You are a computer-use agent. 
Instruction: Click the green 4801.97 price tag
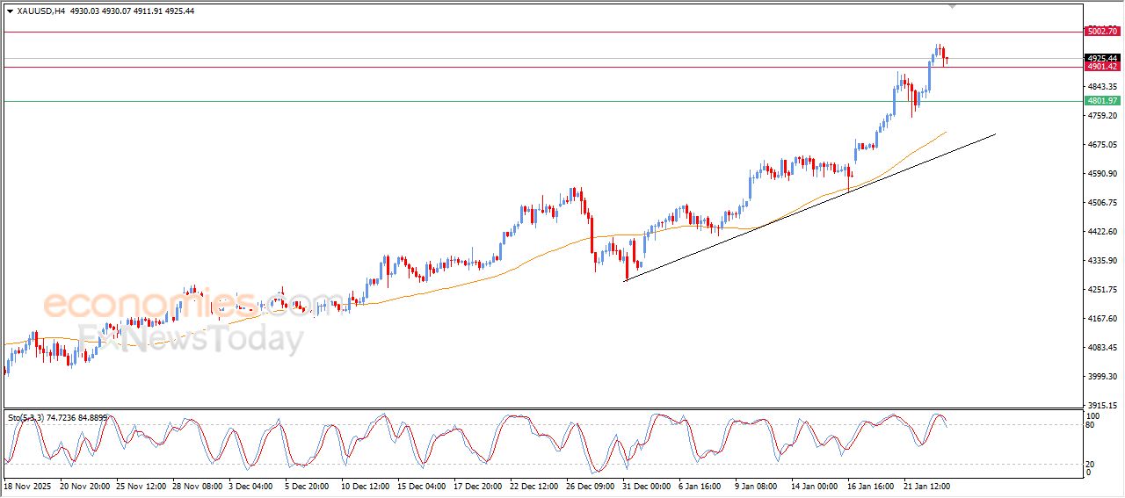pyautogui.click(x=1102, y=101)
